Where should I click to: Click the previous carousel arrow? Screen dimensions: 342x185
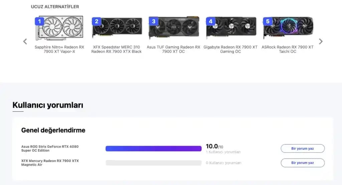tap(25, 41)
